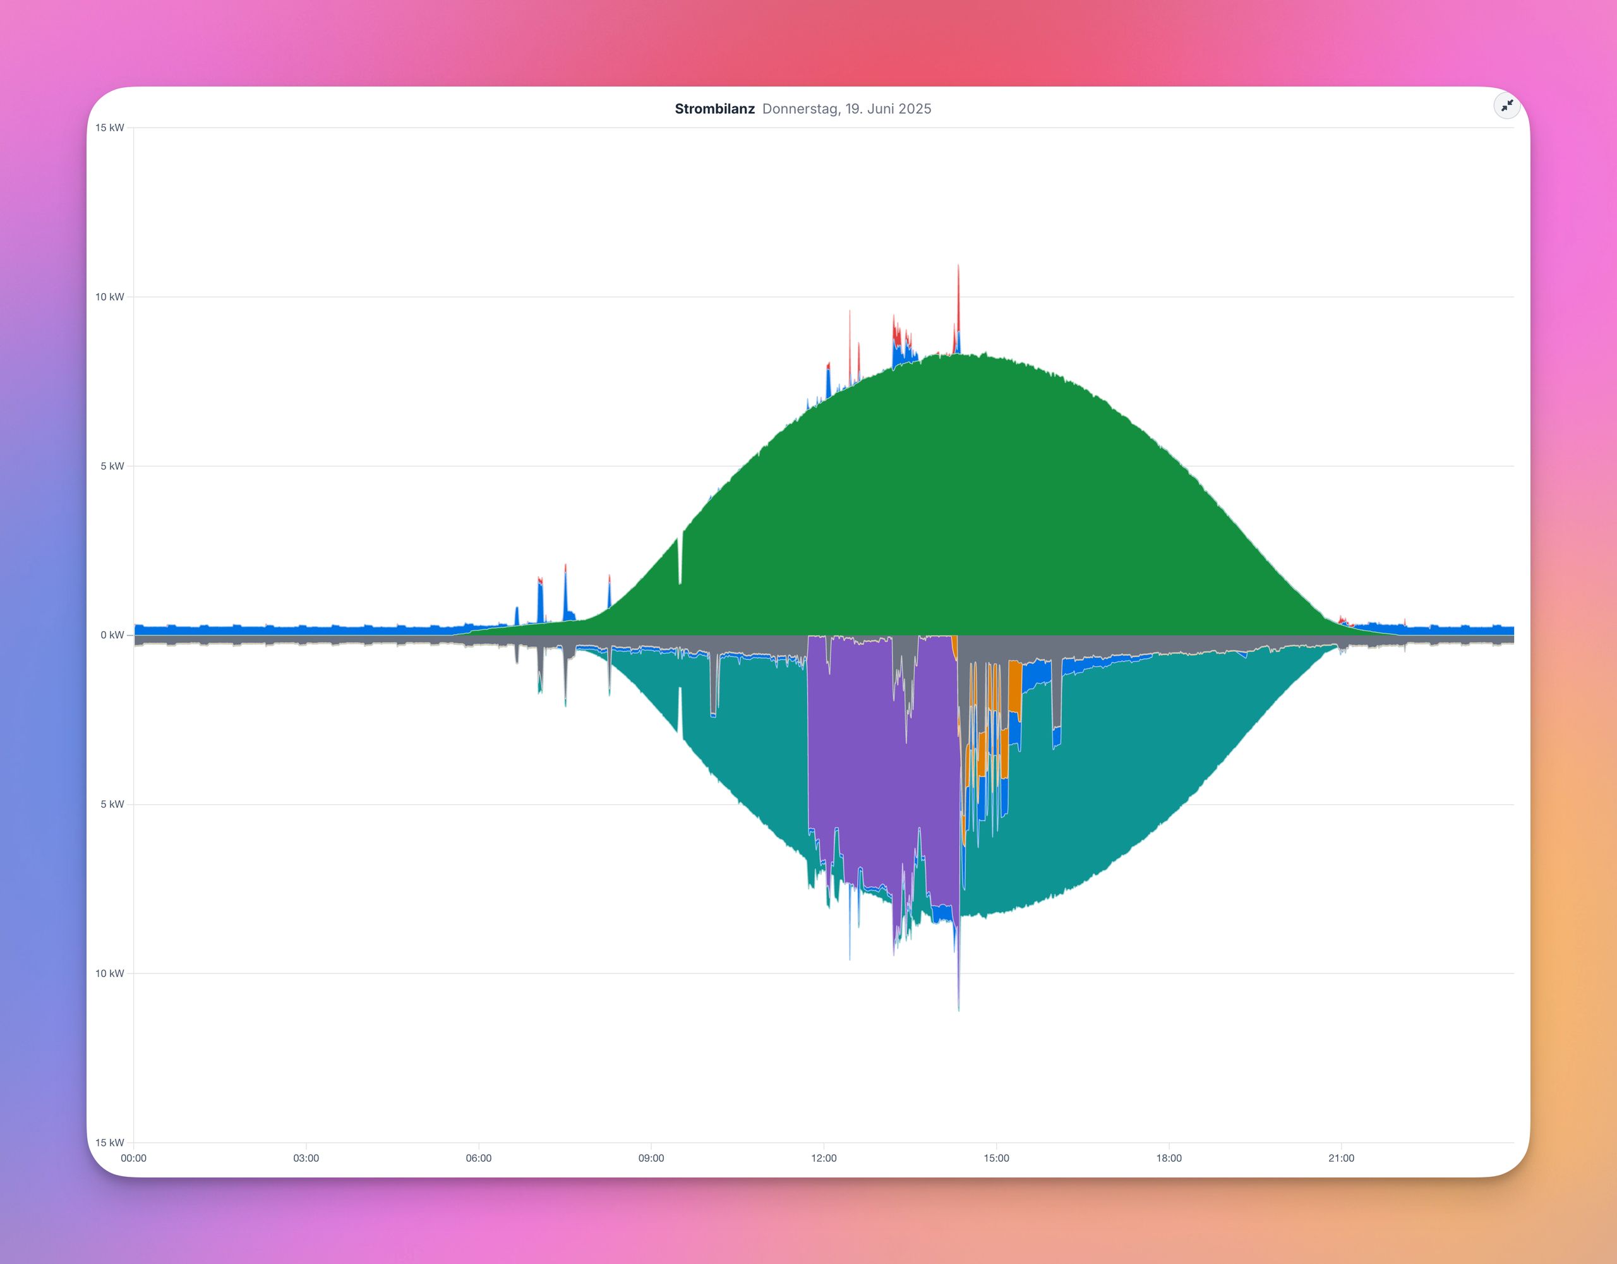The width and height of the screenshot is (1617, 1264).
Task: Click the collapse fullscreen arrows icon
Action: tap(1506, 106)
